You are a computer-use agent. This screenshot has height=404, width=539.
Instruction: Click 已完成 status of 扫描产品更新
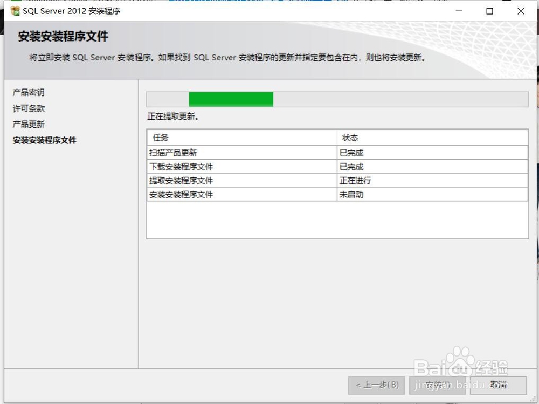coord(432,153)
